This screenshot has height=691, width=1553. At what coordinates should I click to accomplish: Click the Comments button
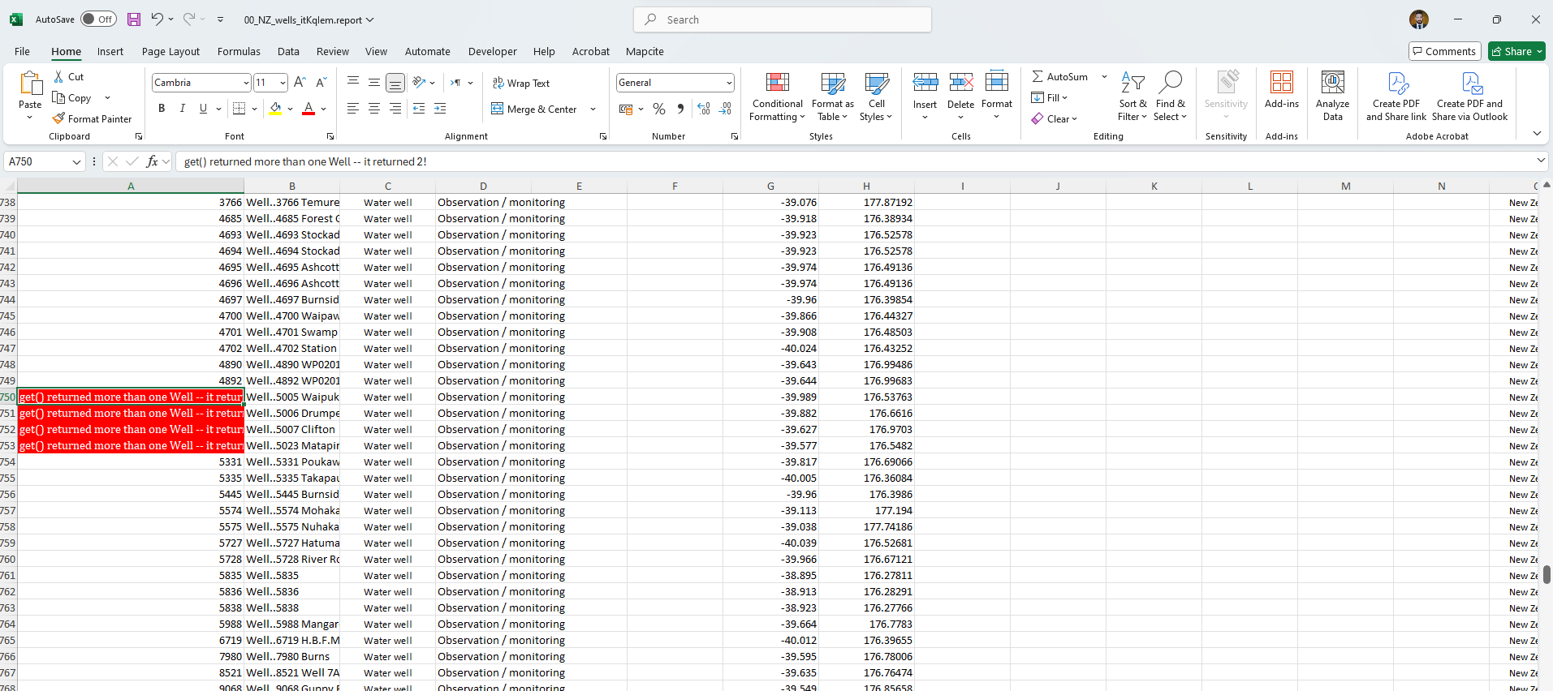coord(1444,51)
